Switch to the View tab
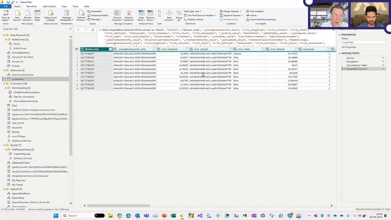This screenshot has width=391, height=220. pos(64,6)
